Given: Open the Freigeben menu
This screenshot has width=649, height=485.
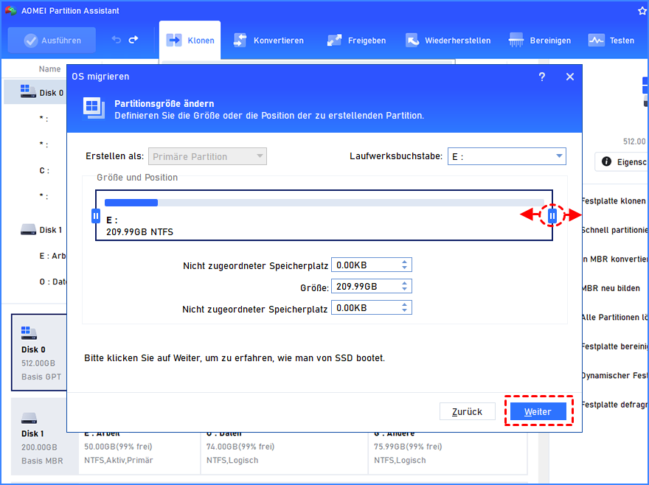Looking at the screenshot, I should [356, 40].
